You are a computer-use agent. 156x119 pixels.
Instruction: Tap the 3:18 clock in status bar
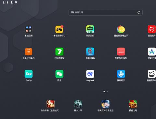(x=6, y=2)
